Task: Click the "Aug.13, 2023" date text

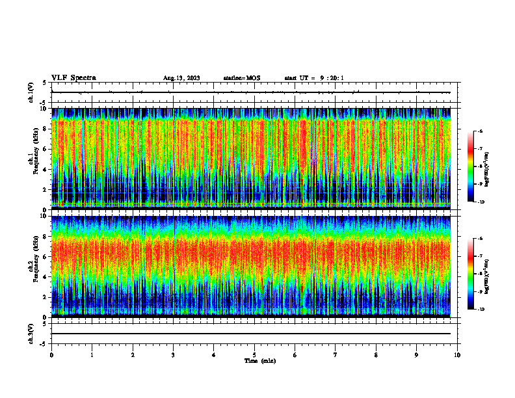Action: [181, 78]
